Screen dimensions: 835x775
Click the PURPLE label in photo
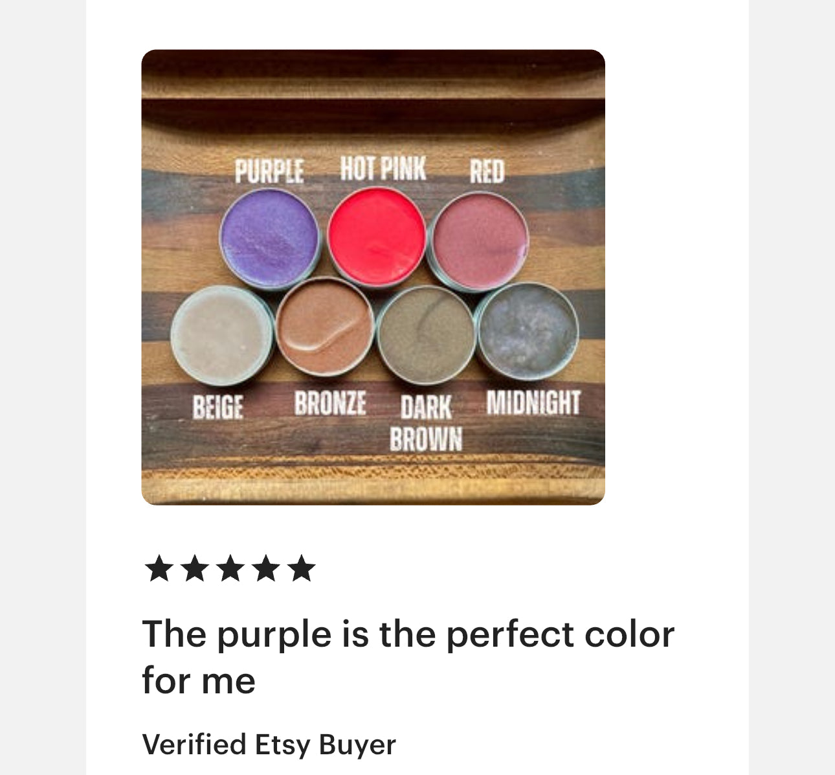pos(269,171)
